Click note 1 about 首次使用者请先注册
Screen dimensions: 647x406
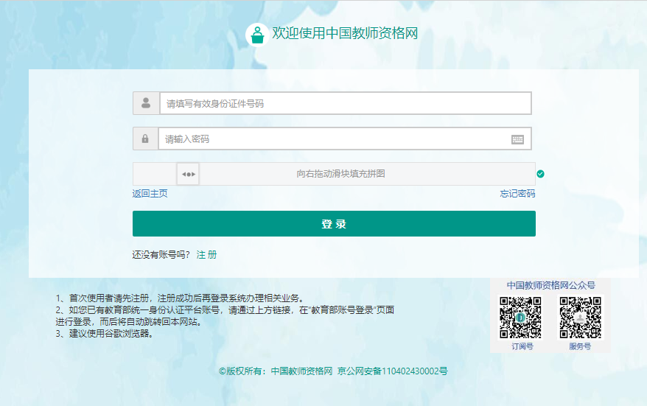click(181, 298)
